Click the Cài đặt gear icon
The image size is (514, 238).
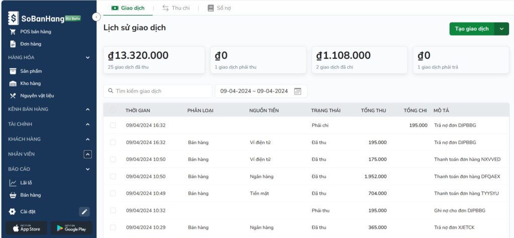[x=13, y=212]
